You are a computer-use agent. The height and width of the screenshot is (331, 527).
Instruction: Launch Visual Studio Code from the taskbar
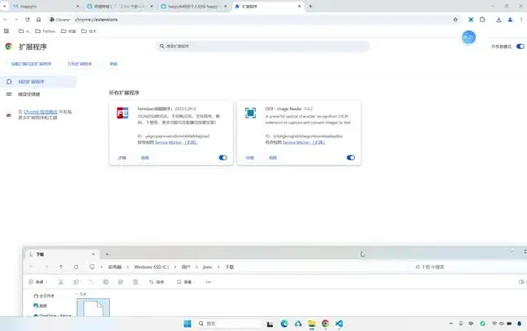click(x=339, y=323)
